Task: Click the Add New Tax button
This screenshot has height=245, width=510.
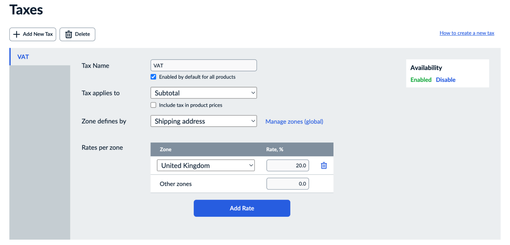Action: (33, 34)
